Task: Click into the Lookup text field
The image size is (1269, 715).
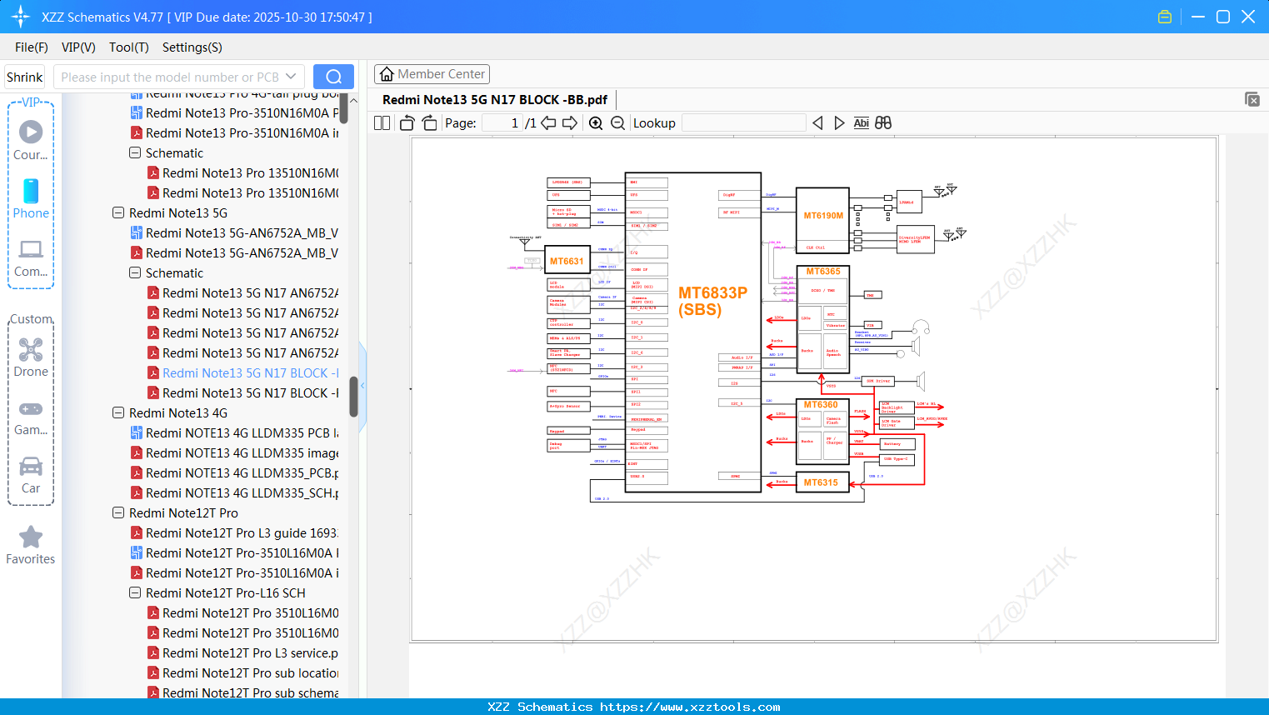Action: point(743,123)
